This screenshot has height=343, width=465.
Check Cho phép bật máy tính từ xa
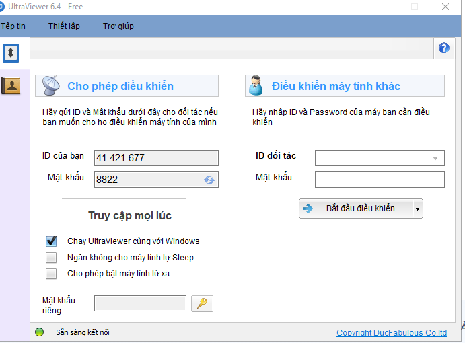tap(51, 274)
